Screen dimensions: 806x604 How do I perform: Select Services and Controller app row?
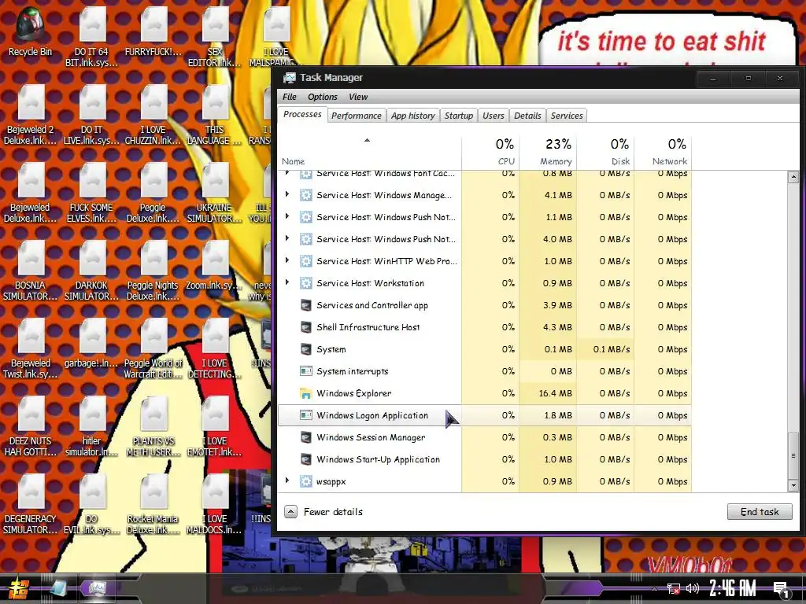click(x=485, y=305)
